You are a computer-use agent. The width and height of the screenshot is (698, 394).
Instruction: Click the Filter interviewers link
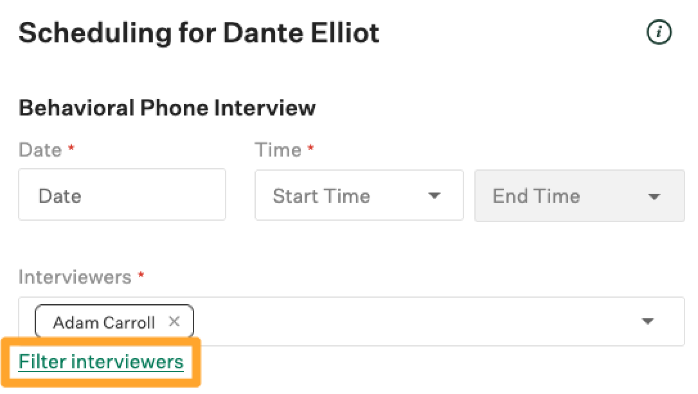click(101, 361)
